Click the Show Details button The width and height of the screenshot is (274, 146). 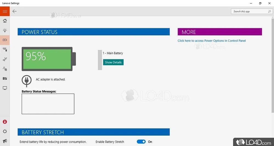coord(113,62)
